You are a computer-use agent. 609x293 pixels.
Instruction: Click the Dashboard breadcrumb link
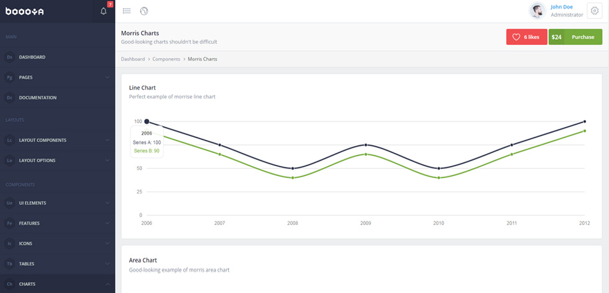pos(133,59)
